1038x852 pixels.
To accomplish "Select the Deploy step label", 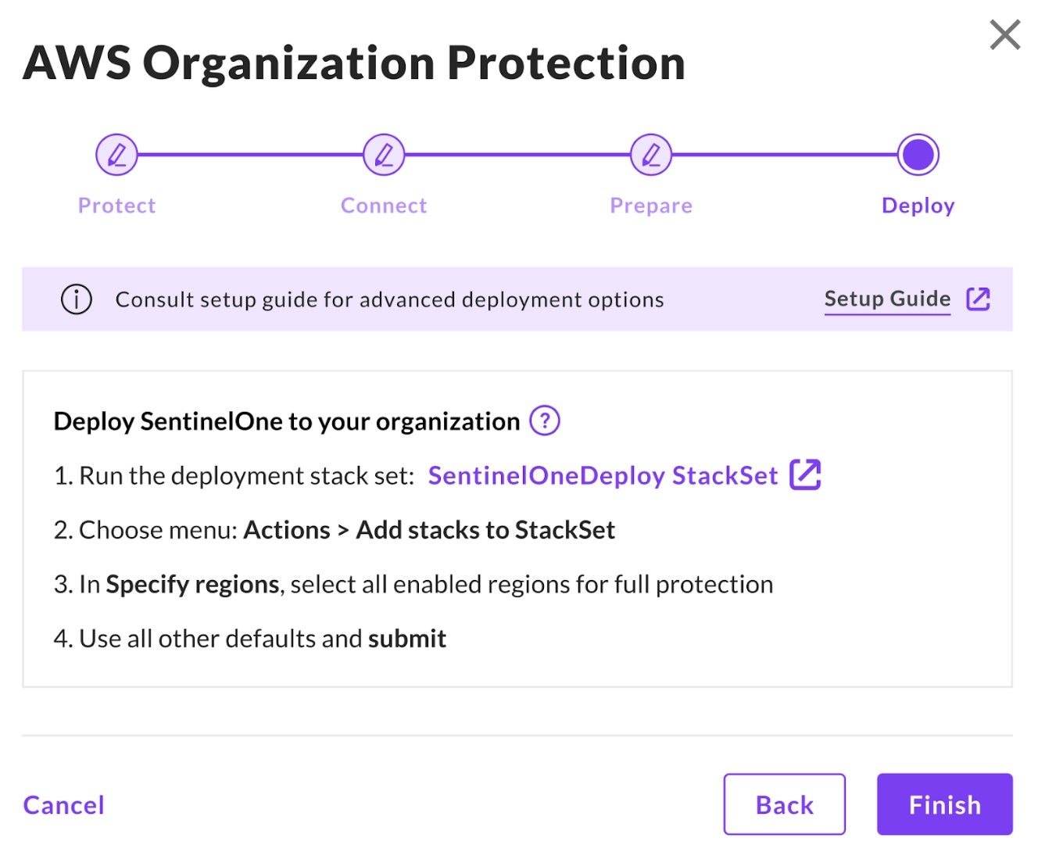I will click(x=918, y=206).
